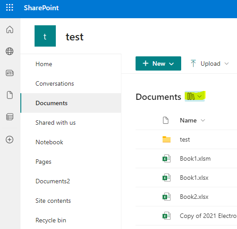Viewport: 237px width, 229px height.
Task: Click the Documents library heading
Action: pyautogui.click(x=159, y=97)
